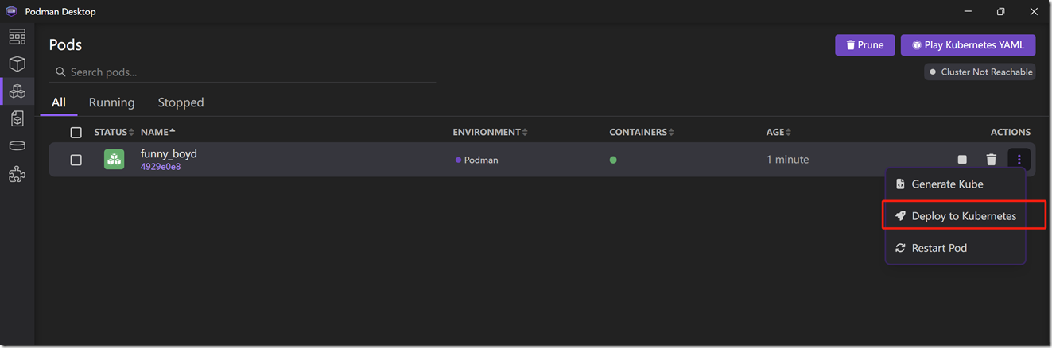Open Extensions puzzle icon in sidebar
The width and height of the screenshot is (1052, 348).
pyautogui.click(x=17, y=174)
